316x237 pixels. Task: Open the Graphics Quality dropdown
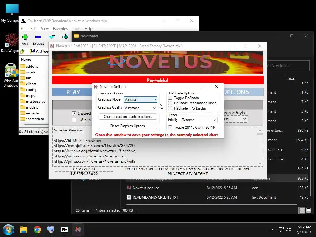(x=140, y=108)
